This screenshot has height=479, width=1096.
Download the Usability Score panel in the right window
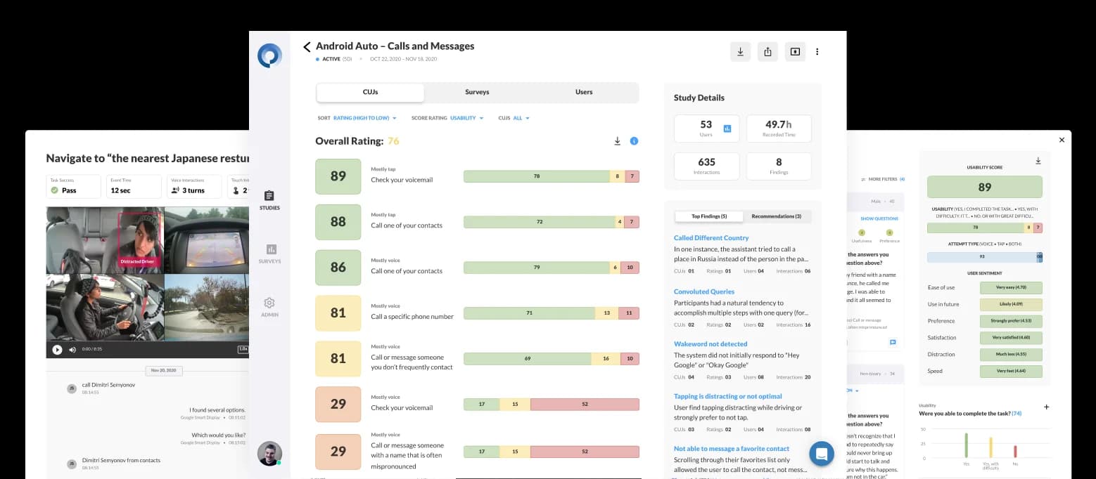1038,161
